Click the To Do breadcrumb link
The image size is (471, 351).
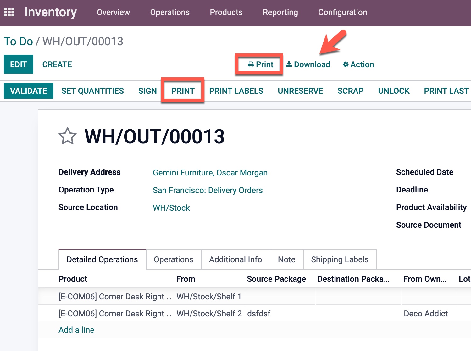18,41
